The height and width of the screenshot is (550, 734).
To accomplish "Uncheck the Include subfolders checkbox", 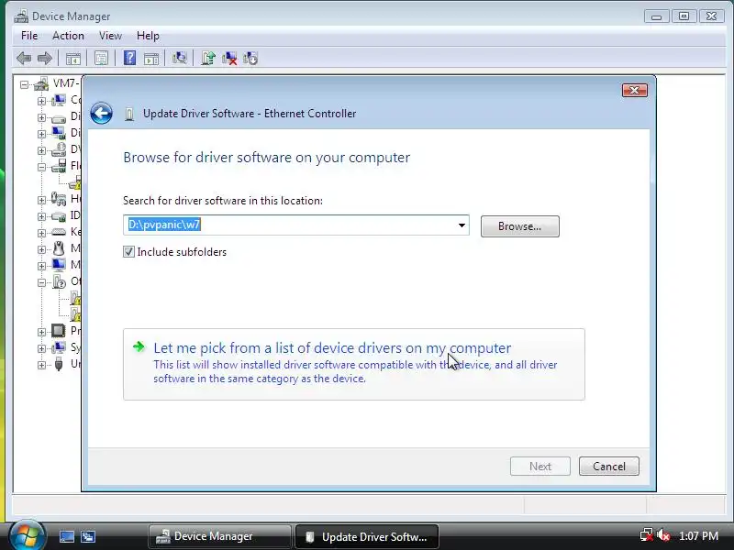I will click(x=128, y=251).
